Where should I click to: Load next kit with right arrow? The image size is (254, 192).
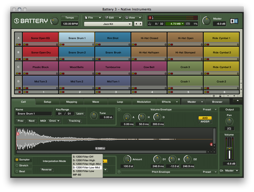[x=140, y=24]
